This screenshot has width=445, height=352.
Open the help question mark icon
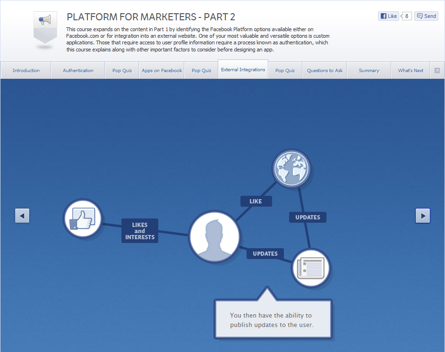click(x=437, y=71)
